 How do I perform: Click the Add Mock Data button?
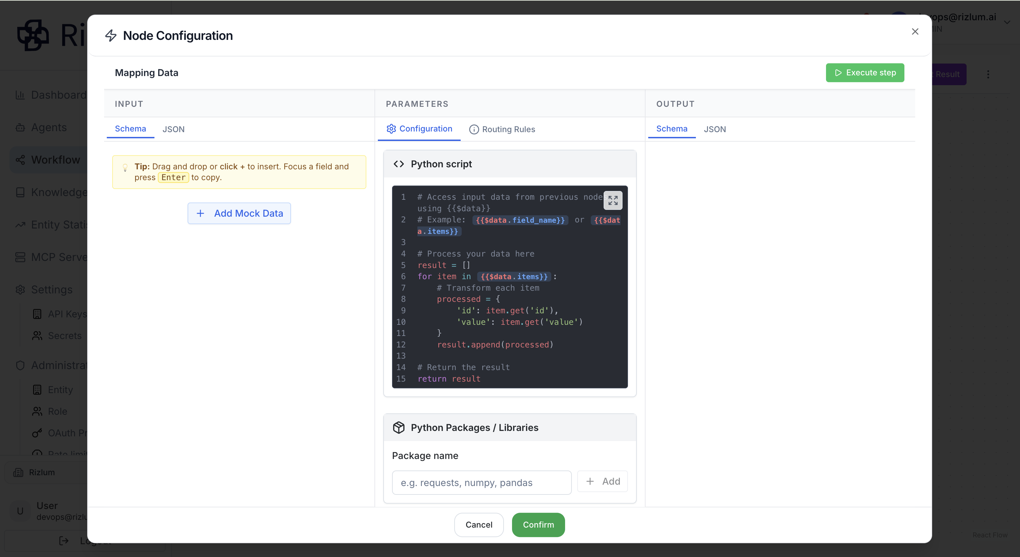[x=239, y=213]
